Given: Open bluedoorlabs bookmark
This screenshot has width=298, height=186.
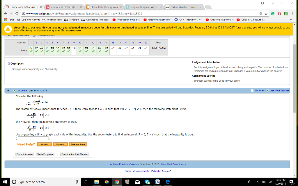Looking at the screenshot, I should [52, 19].
